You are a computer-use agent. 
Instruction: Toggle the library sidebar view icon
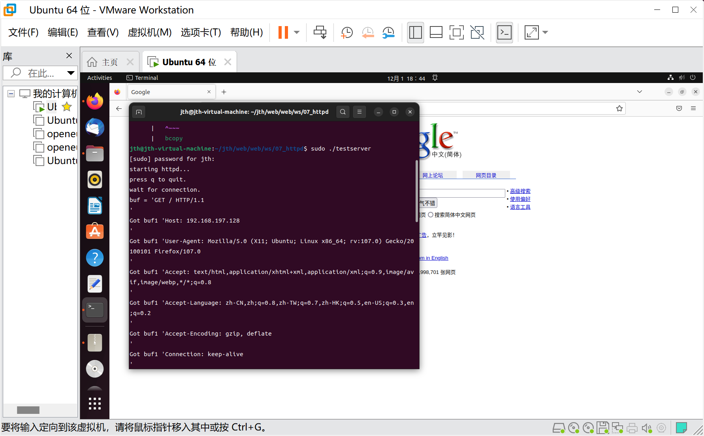click(416, 32)
